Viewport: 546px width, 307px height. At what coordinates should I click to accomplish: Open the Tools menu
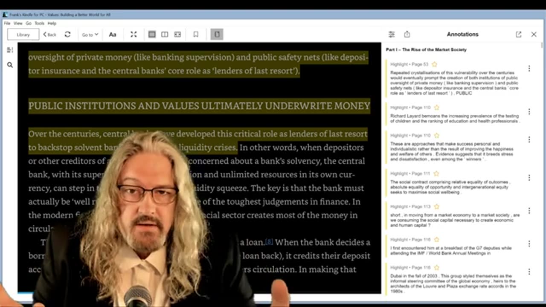[x=39, y=23]
